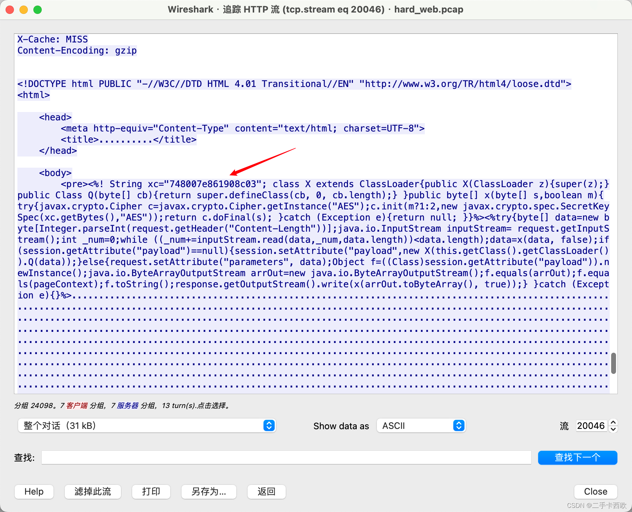The image size is (632, 512).
Task: Click the 服务器 server packets link
Action: click(128, 406)
